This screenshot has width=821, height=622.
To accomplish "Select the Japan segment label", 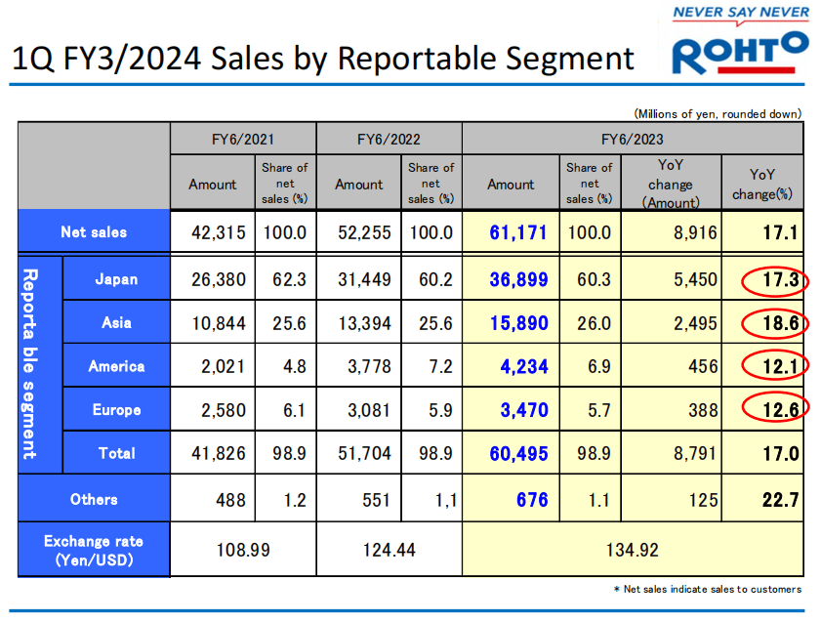I will pyautogui.click(x=116, y=279).
